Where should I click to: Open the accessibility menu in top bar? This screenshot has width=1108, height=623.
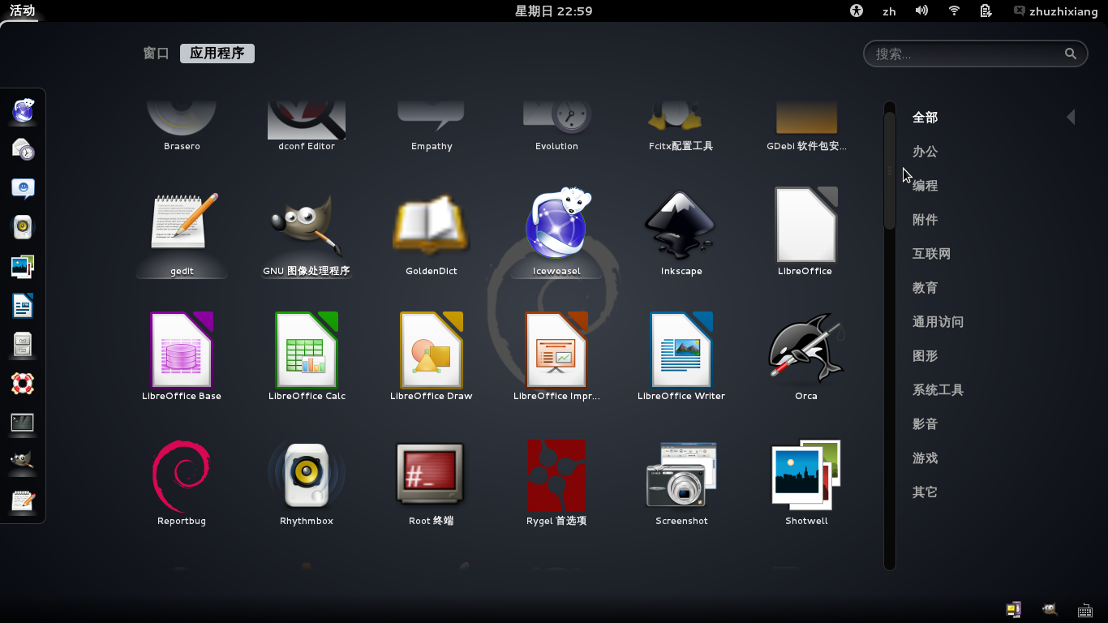point(857,11)
